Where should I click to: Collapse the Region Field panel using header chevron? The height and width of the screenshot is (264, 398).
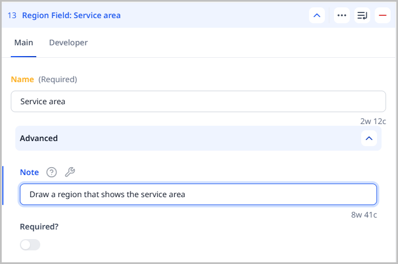317,15
